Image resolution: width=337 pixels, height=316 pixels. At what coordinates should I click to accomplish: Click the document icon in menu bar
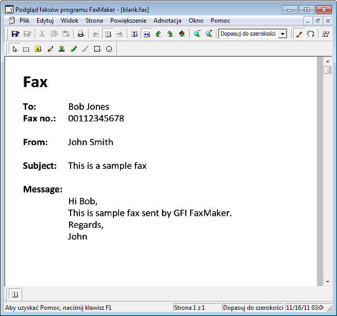pos(11,21)
